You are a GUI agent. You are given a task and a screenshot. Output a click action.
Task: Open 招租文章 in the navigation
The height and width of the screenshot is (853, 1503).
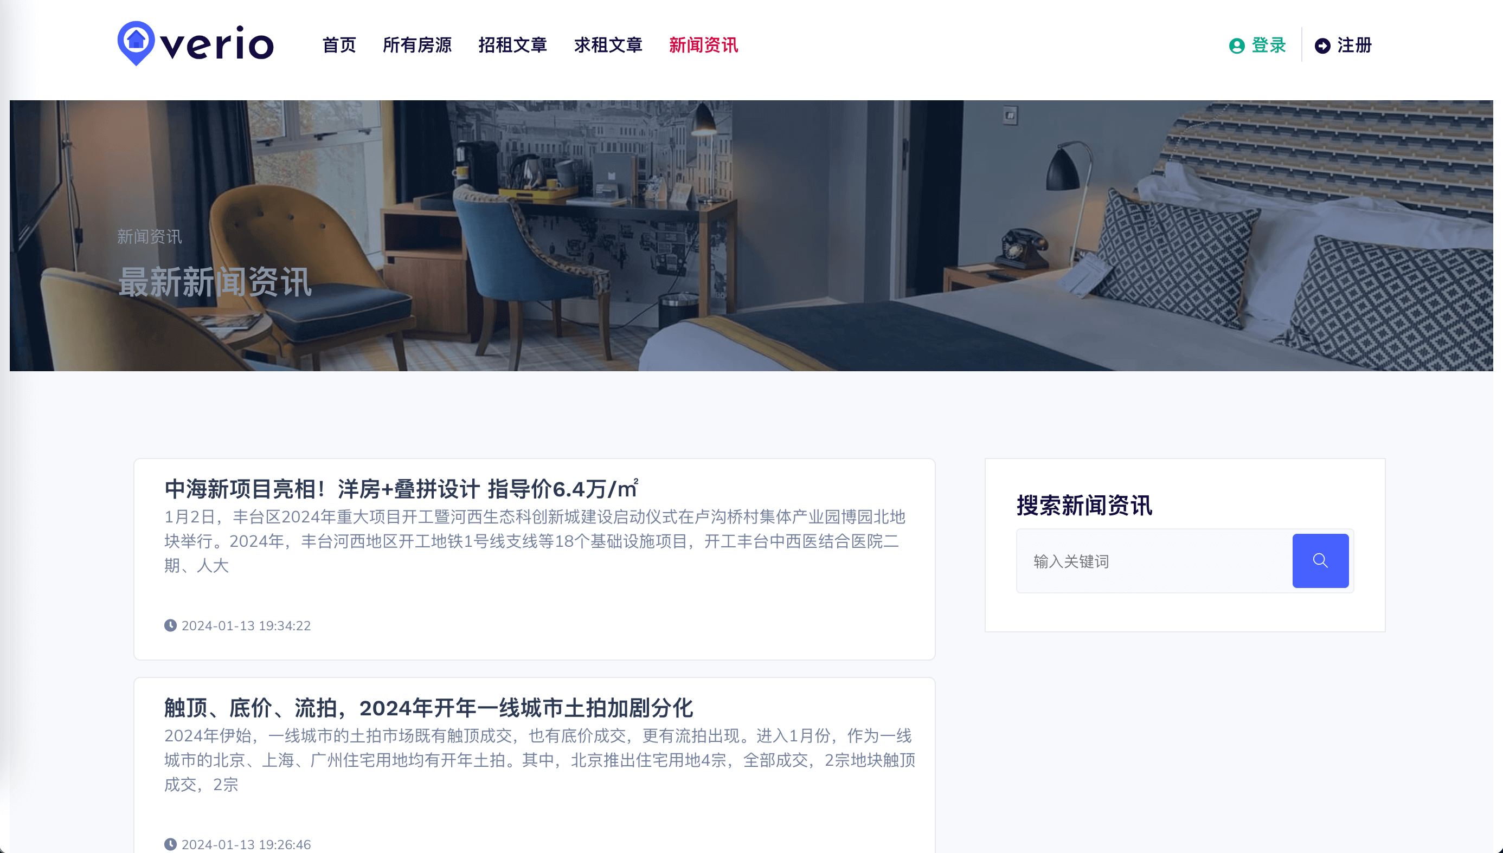[x=513, y=45]
